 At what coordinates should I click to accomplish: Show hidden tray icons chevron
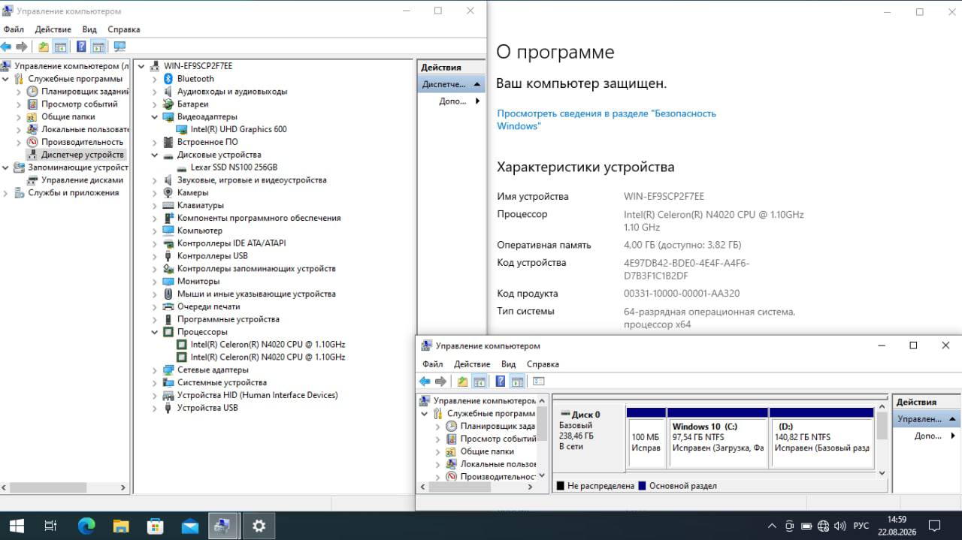772,526
